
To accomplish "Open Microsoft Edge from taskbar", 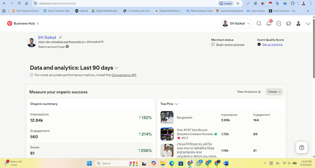I will point(171,163).
